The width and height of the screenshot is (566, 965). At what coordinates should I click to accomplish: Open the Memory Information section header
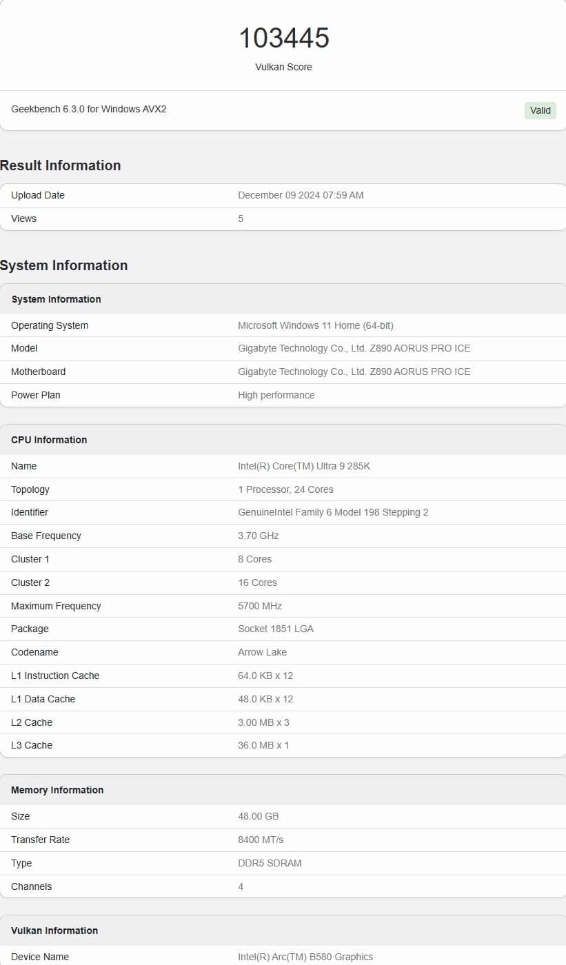coord(56,789)
